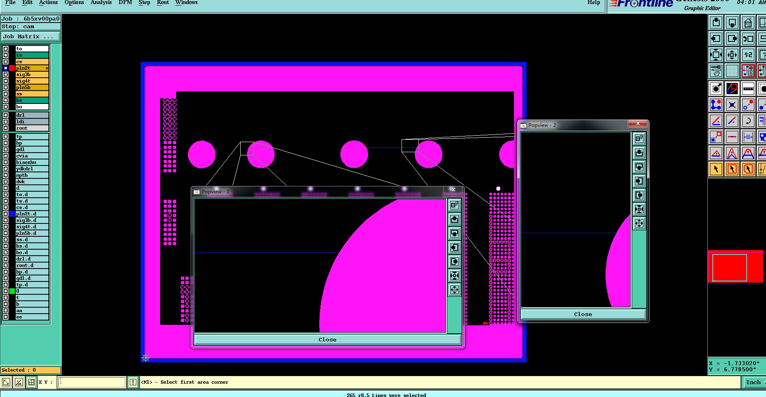This screenshot has height=397, width=766.
Task: Select layer row 'cvia'
Action: pyautogui.click(x=32, y=156)
